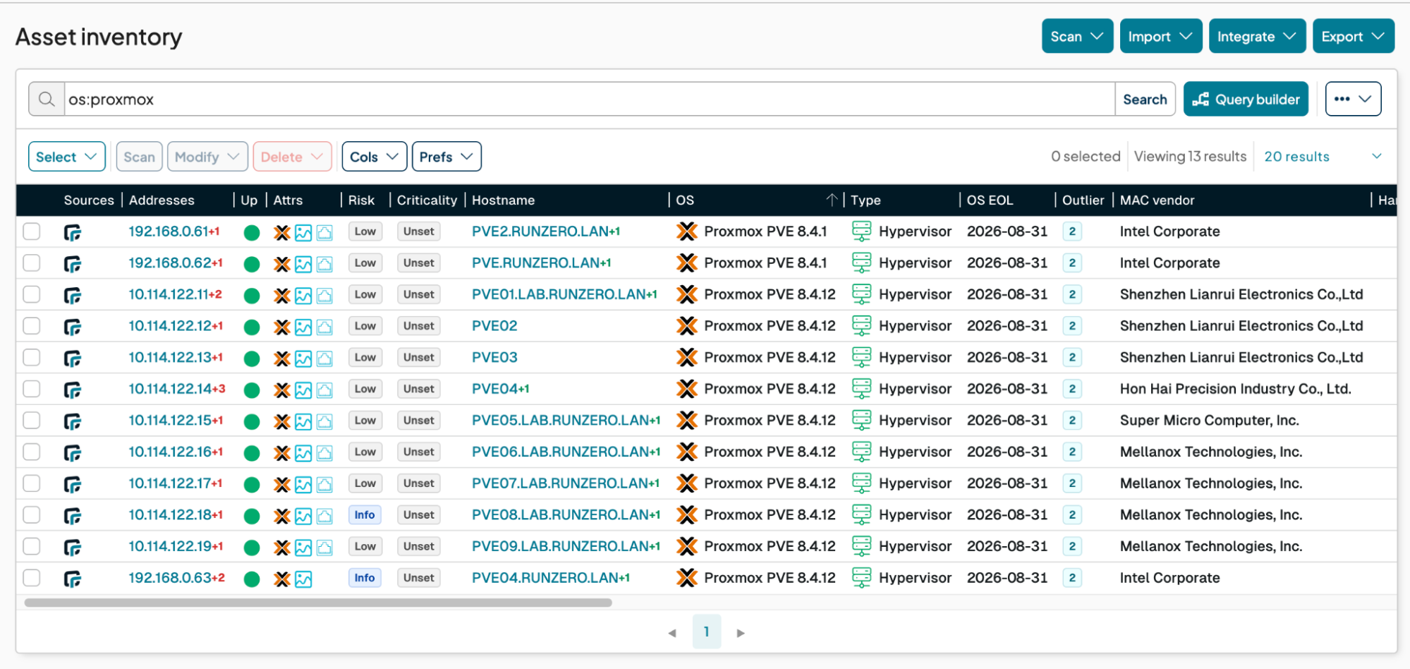The width and height of the screenshot is (1410, 669).
Task: Click outlier score badge in PVE08 row
Action: (x=1072, y=515)
